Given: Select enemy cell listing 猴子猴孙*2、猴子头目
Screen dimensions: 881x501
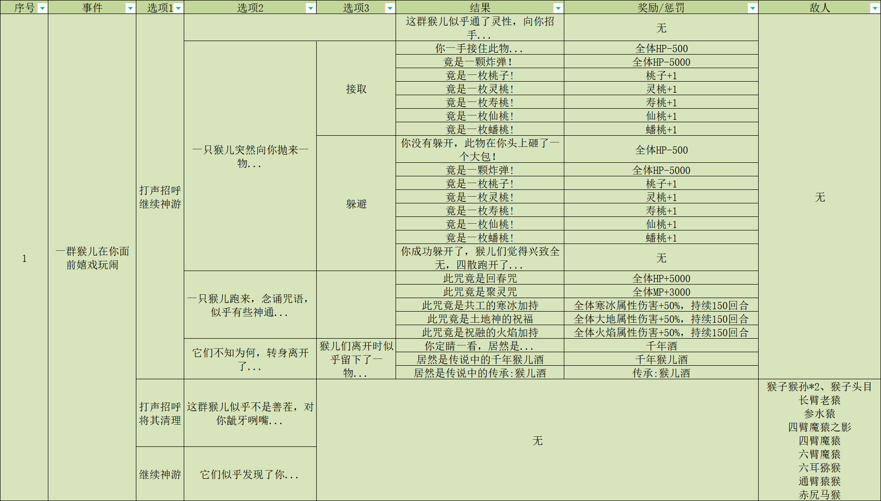Looking at the screenshot, I should tap(820, 440).
